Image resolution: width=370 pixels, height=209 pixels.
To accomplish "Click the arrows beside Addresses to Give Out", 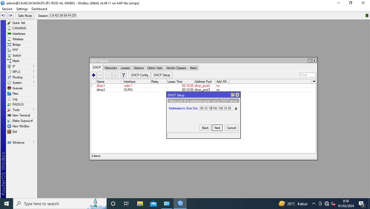I will click(236, 108).
